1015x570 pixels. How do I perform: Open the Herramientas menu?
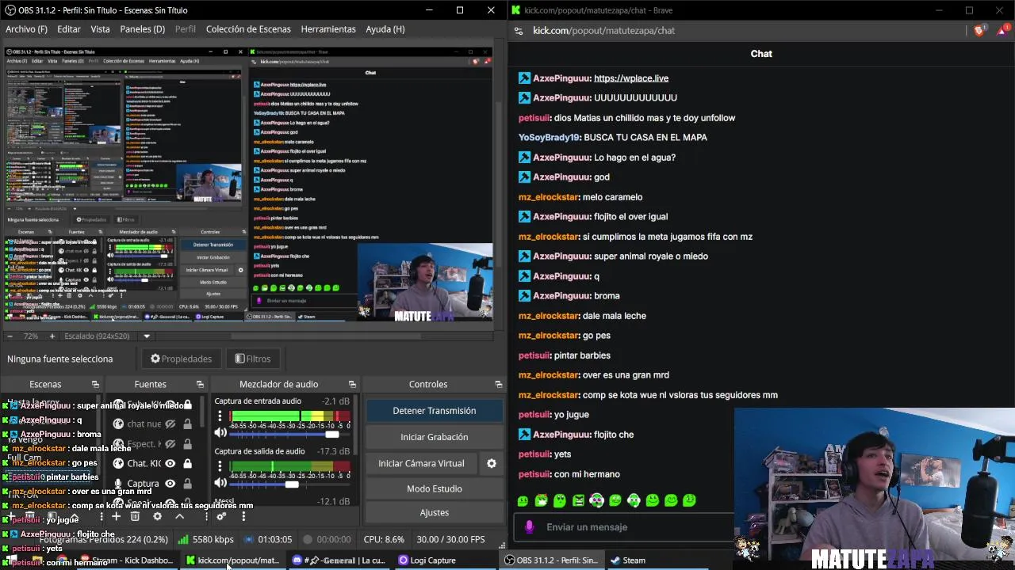328,29
